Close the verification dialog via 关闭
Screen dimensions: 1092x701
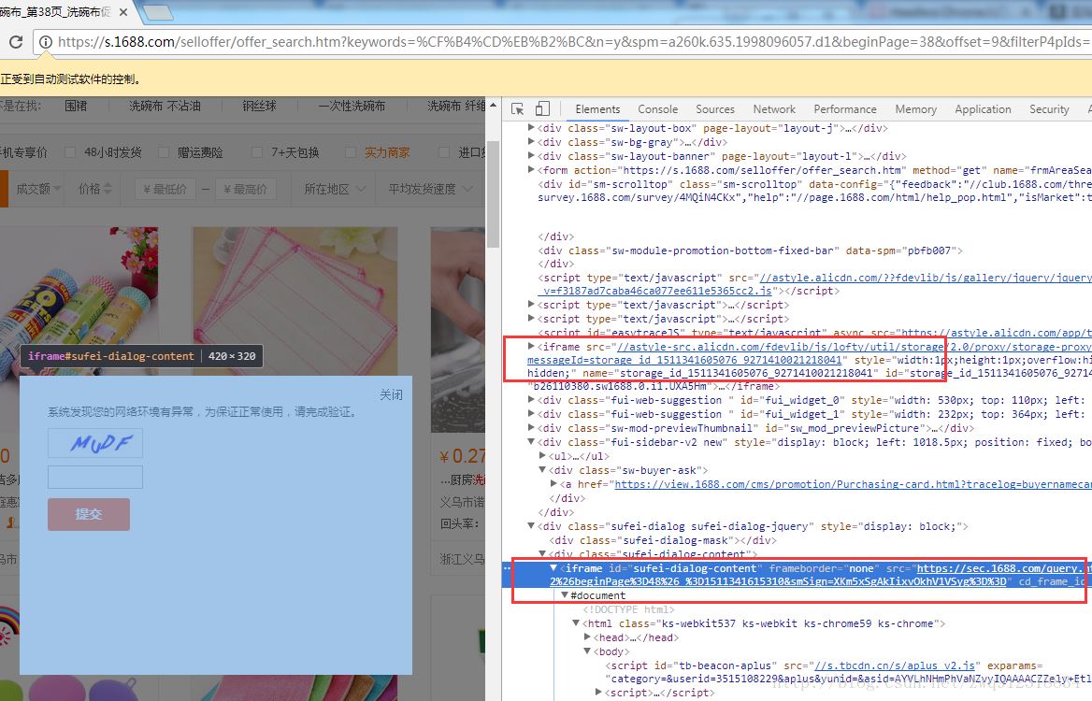[x=391, y=394]
